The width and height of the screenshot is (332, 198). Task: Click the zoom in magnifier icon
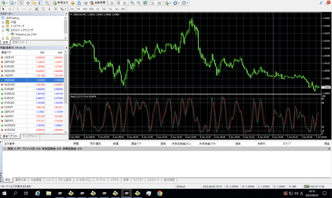[x=132, y=3]
